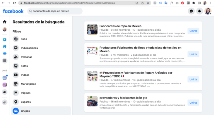Filter results by Páginas
This screenshot has height=115, width=214.
41,93
